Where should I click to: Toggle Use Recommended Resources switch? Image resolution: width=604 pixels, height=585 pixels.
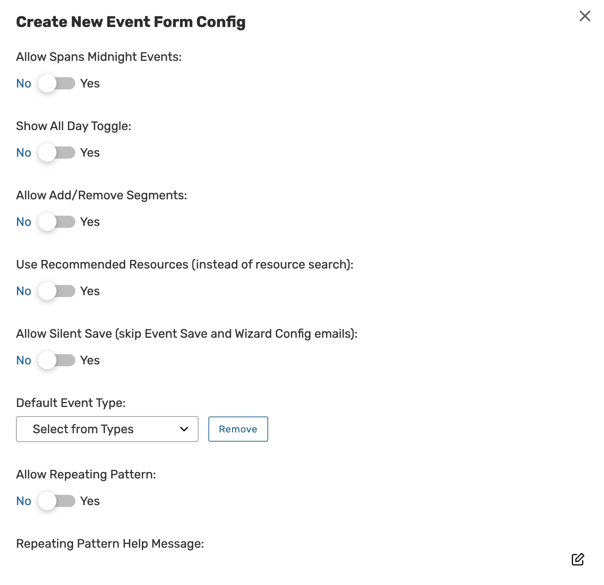pyautogui.click(x=57, y=291)
